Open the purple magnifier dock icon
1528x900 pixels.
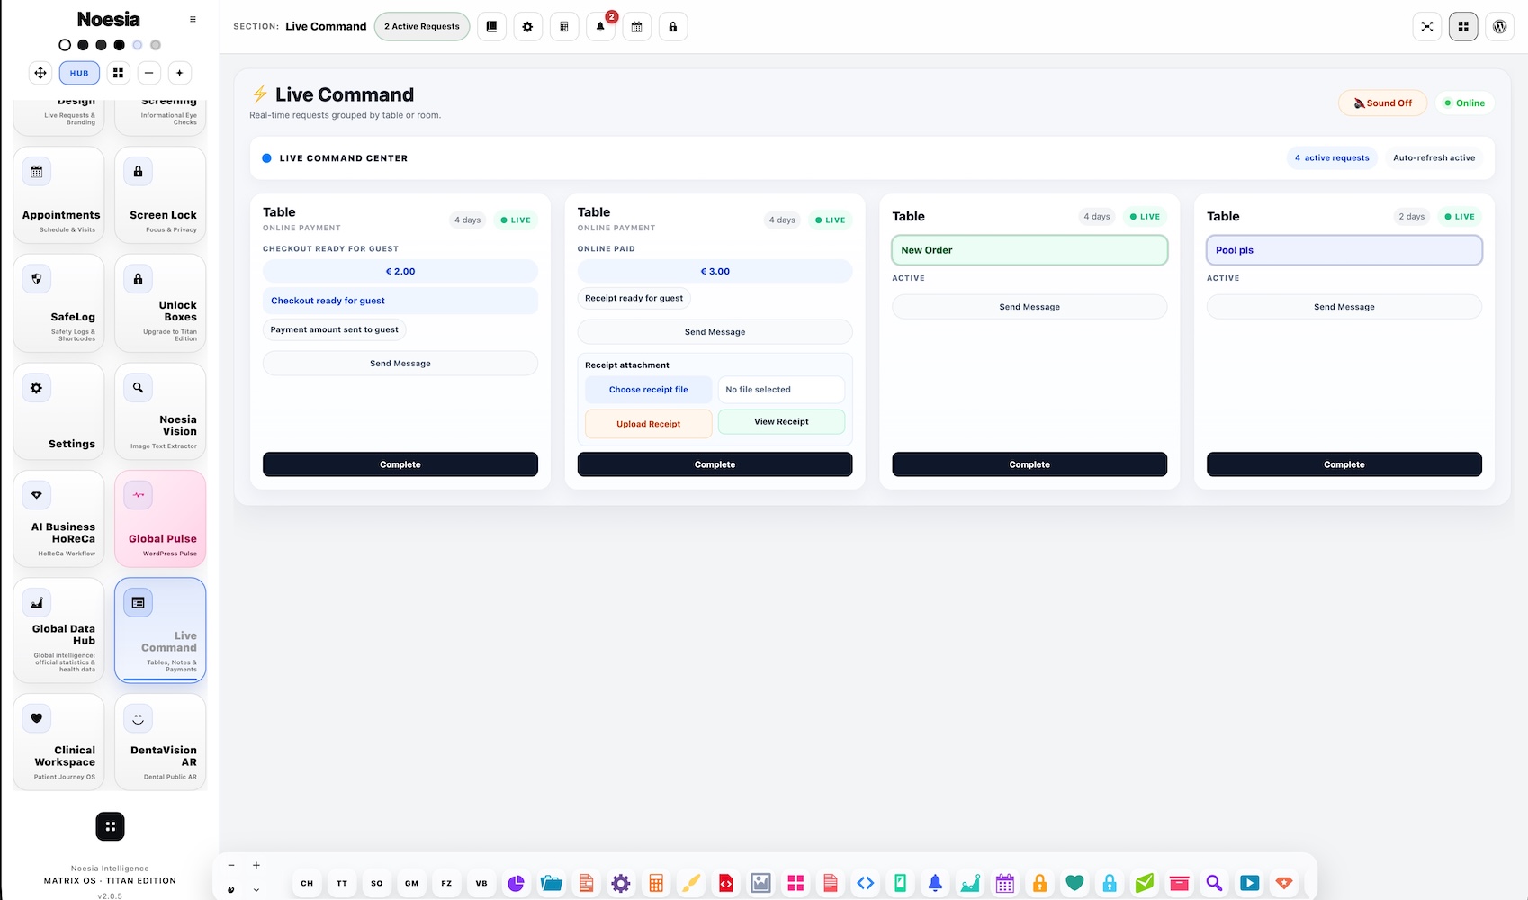tap(1214, 883)
